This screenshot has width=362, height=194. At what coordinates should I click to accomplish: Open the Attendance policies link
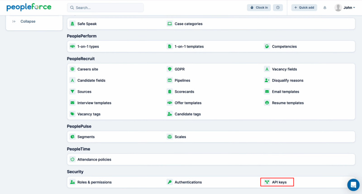click(94, 159)
